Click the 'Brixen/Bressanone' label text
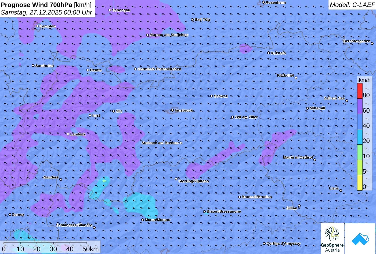This screenshot has height=254, width=376. [224, 212]
